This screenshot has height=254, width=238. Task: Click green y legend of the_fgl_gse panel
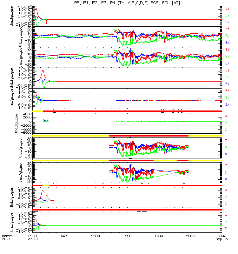point(226,222)
